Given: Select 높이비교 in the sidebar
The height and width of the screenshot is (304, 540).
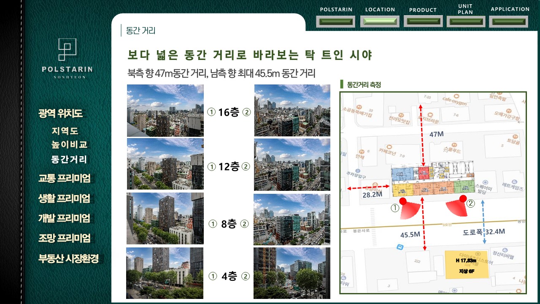Looking at the screenshot, I should click(70, 144).
